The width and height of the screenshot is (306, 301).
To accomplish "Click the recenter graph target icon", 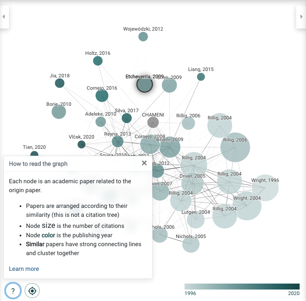I will pos(32,291).
